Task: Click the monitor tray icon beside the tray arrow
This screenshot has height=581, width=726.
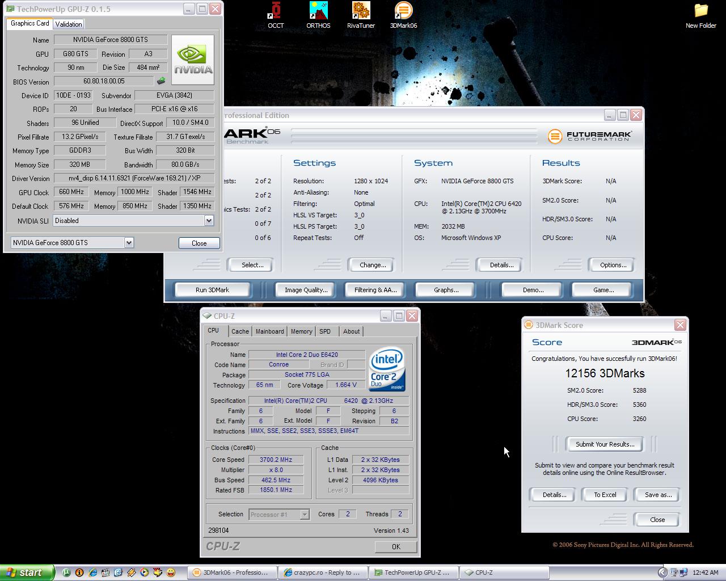Action: click(674, 572)
